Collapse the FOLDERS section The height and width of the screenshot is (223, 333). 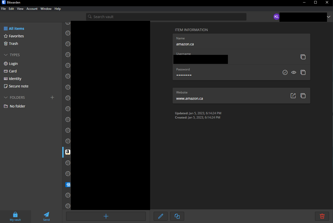pyautogui.click(x=14, y=97)
